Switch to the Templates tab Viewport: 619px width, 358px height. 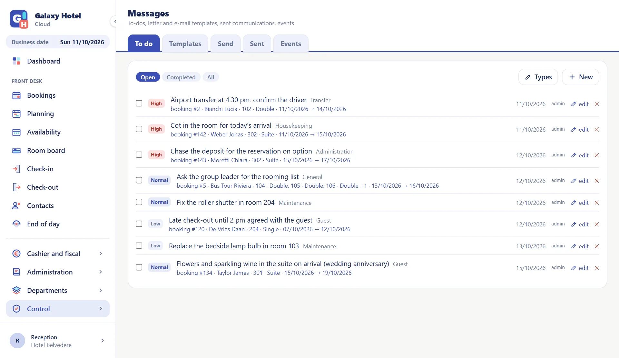[x=185, y=44]
